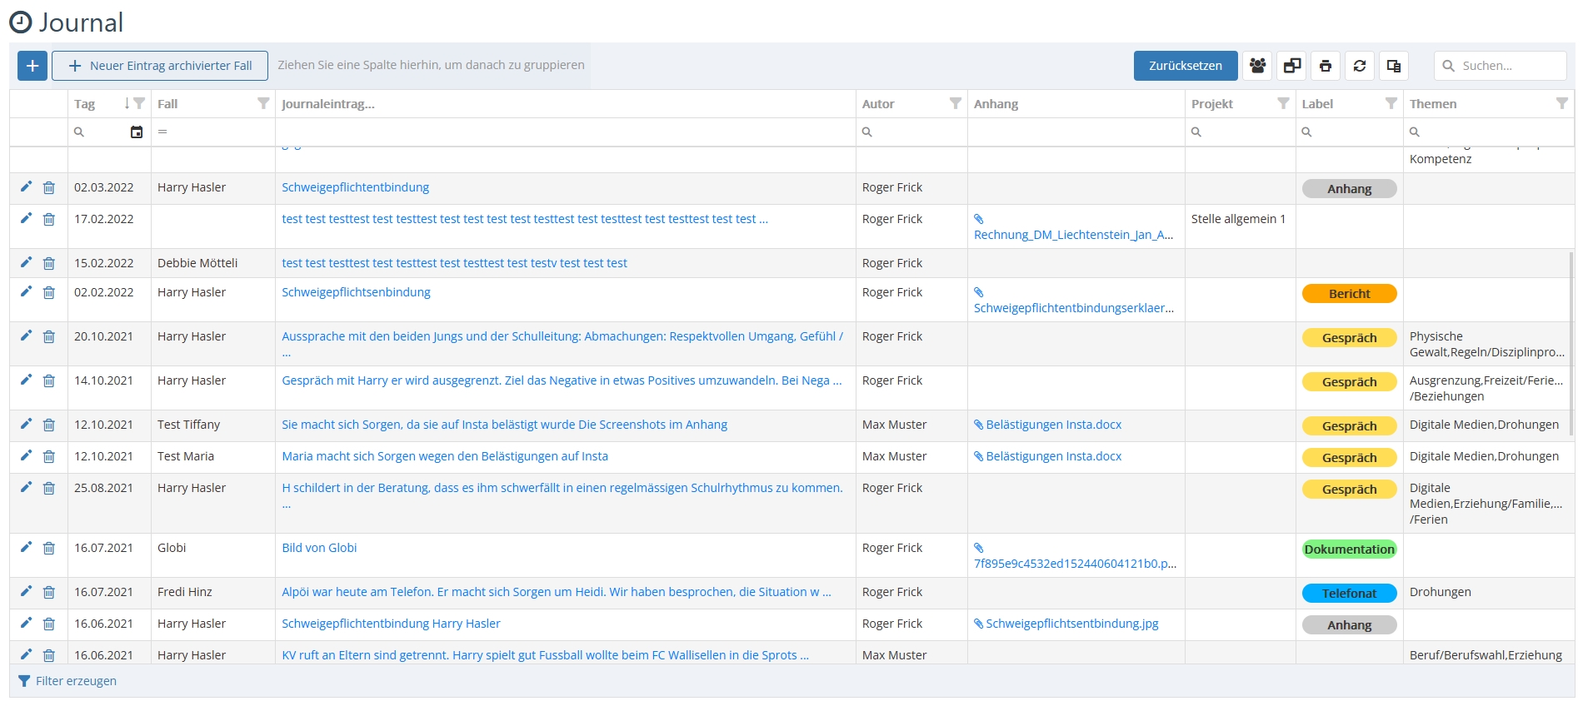
Task: Click the group users icon in toolbar
Action: (1258, 66)
